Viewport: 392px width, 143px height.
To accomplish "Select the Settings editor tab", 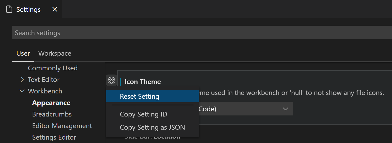I will click(31, 9).
